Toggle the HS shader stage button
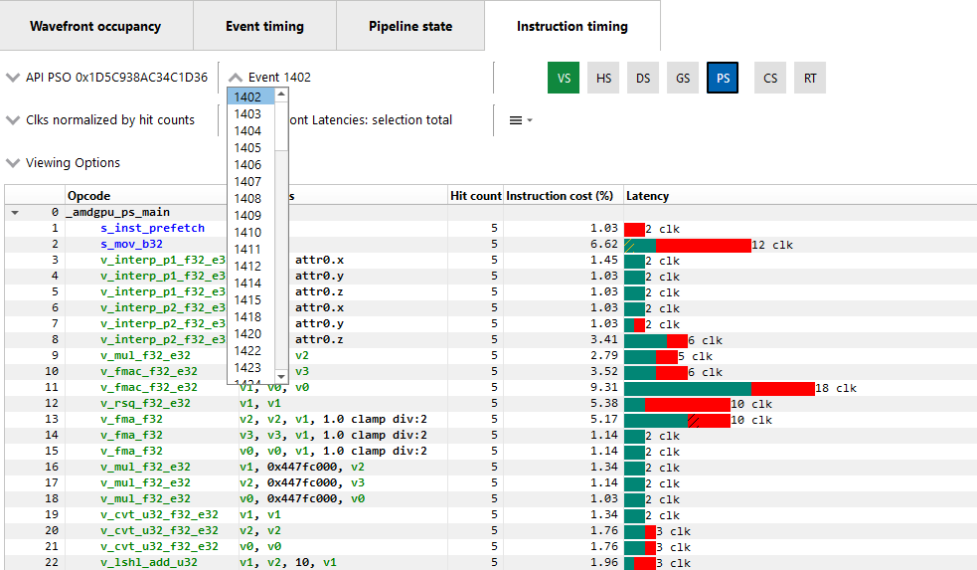 pos(603,78)
